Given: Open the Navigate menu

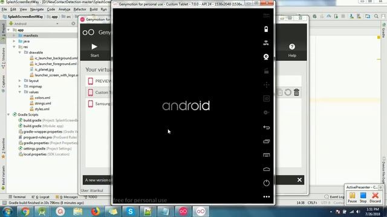Looking at the screenshot, I should pyautogui.click(x=37, y=10).
